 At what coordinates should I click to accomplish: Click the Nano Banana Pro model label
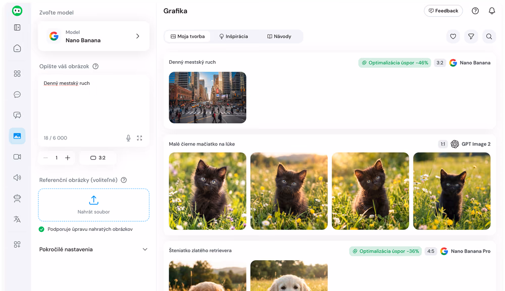(471, 252)
